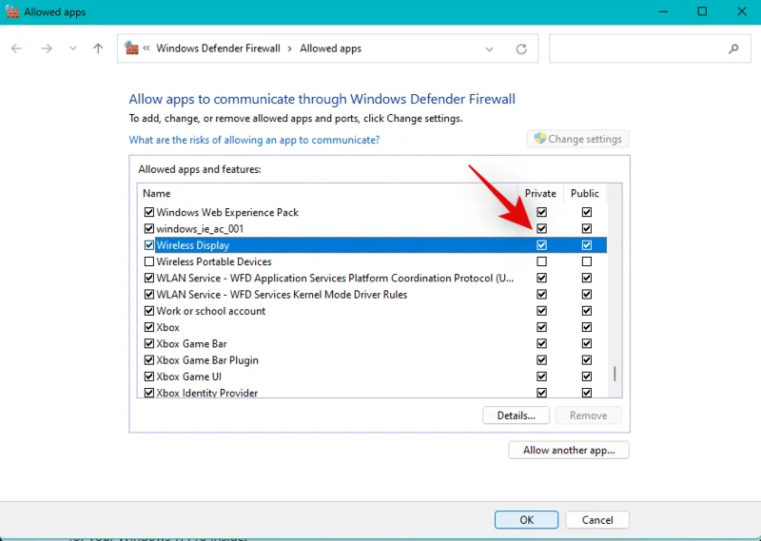Click the Back navigation arrow
Screen dimensions: 761x541
coord(16,48)
